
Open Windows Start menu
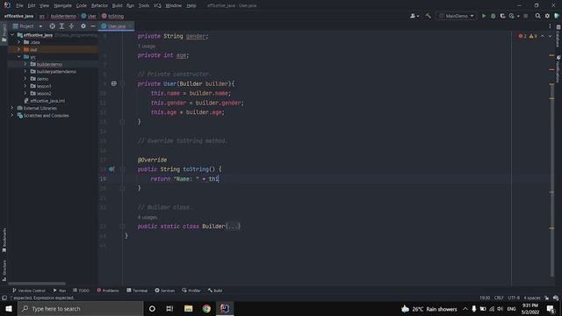9,308
